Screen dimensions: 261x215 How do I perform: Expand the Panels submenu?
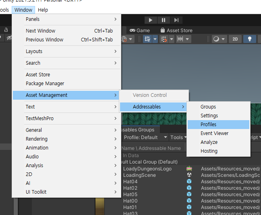click(66, 19)
